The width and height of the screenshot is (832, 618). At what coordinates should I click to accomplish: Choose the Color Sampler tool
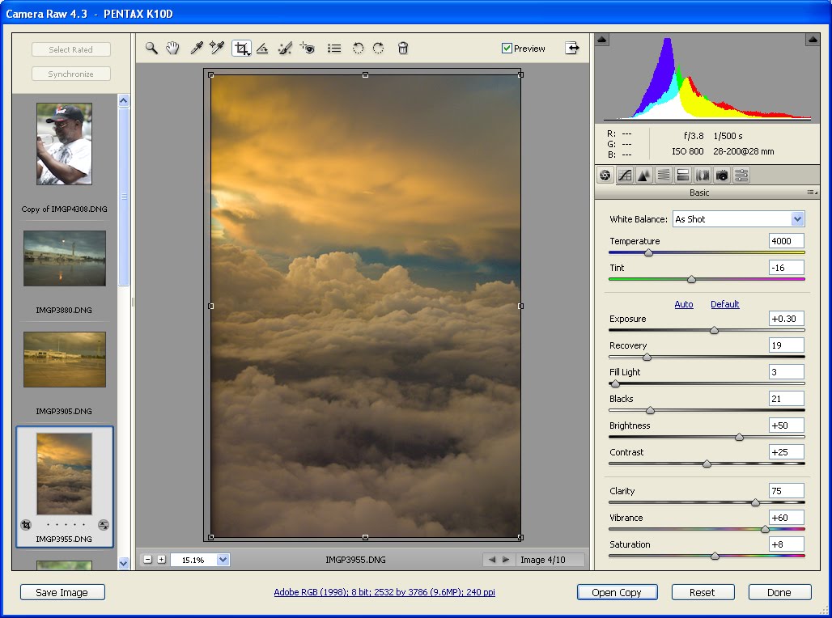[216, 49]
